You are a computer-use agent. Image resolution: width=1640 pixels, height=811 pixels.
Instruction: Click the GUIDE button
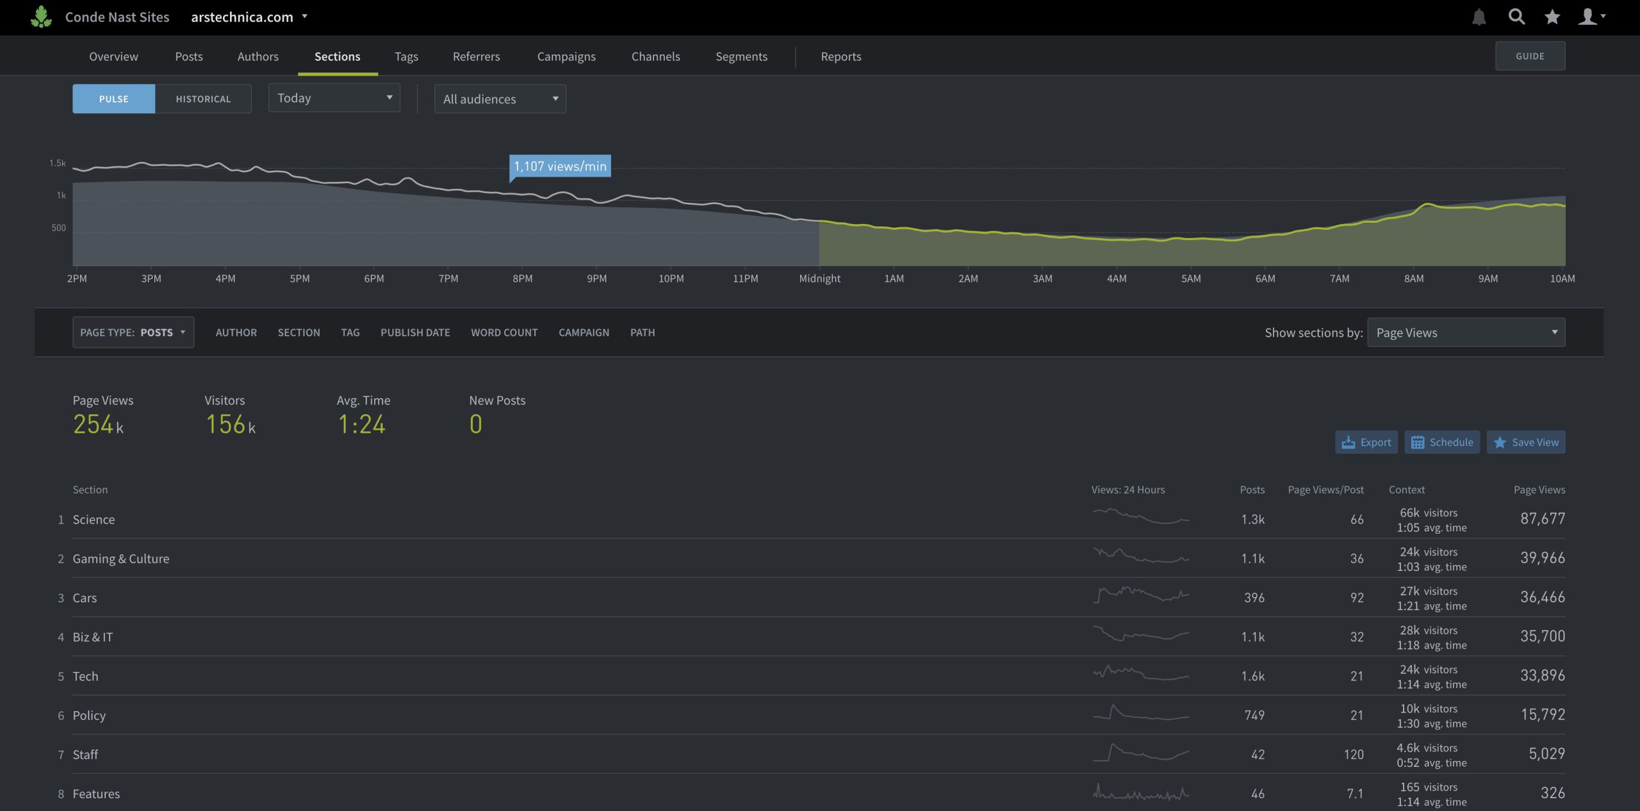pos(1530,55)
